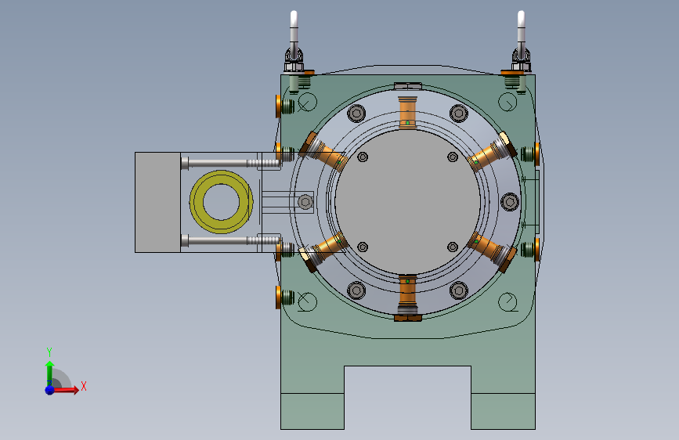Click the blue Z axis ball of triad
Viewport: 679px width, 440px height.
pos(50,390)
